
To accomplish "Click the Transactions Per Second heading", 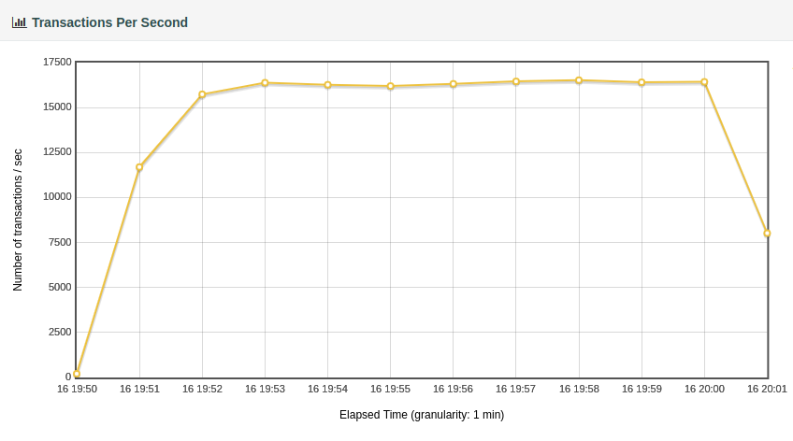I will pyautogui.click(x=109, y=22).
